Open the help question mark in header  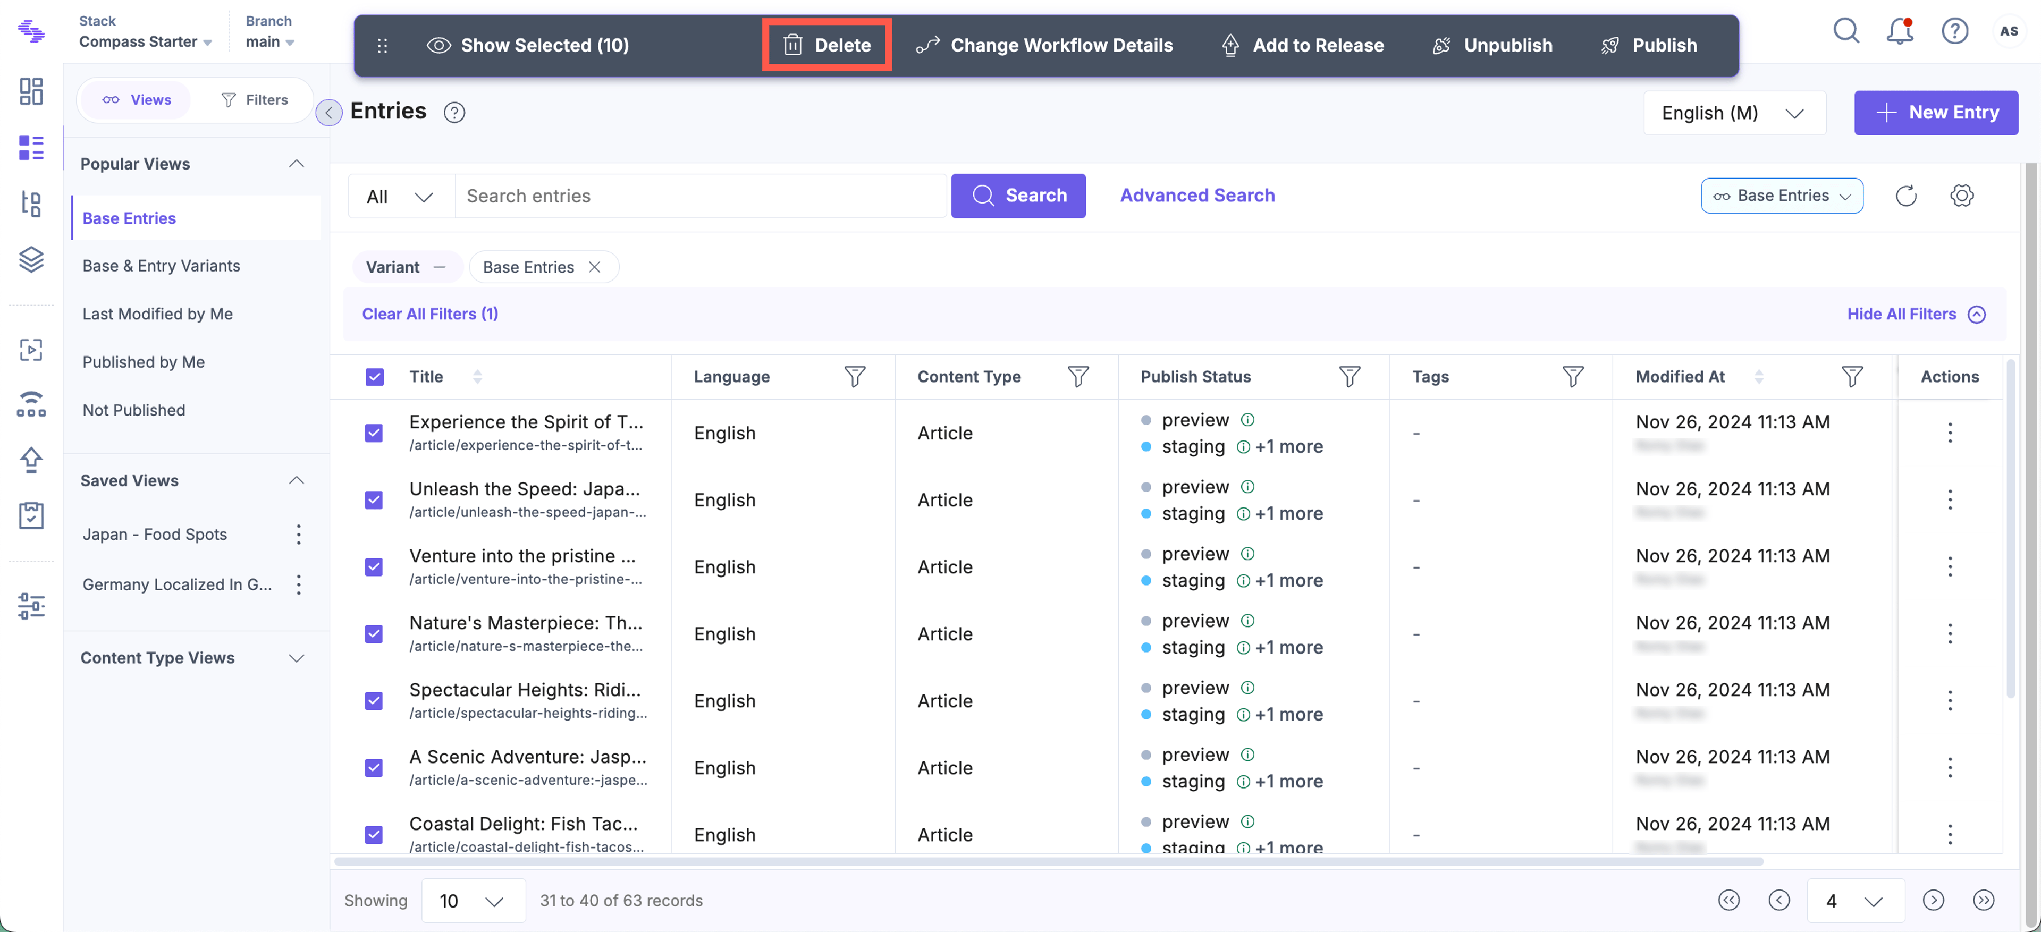1955,31
